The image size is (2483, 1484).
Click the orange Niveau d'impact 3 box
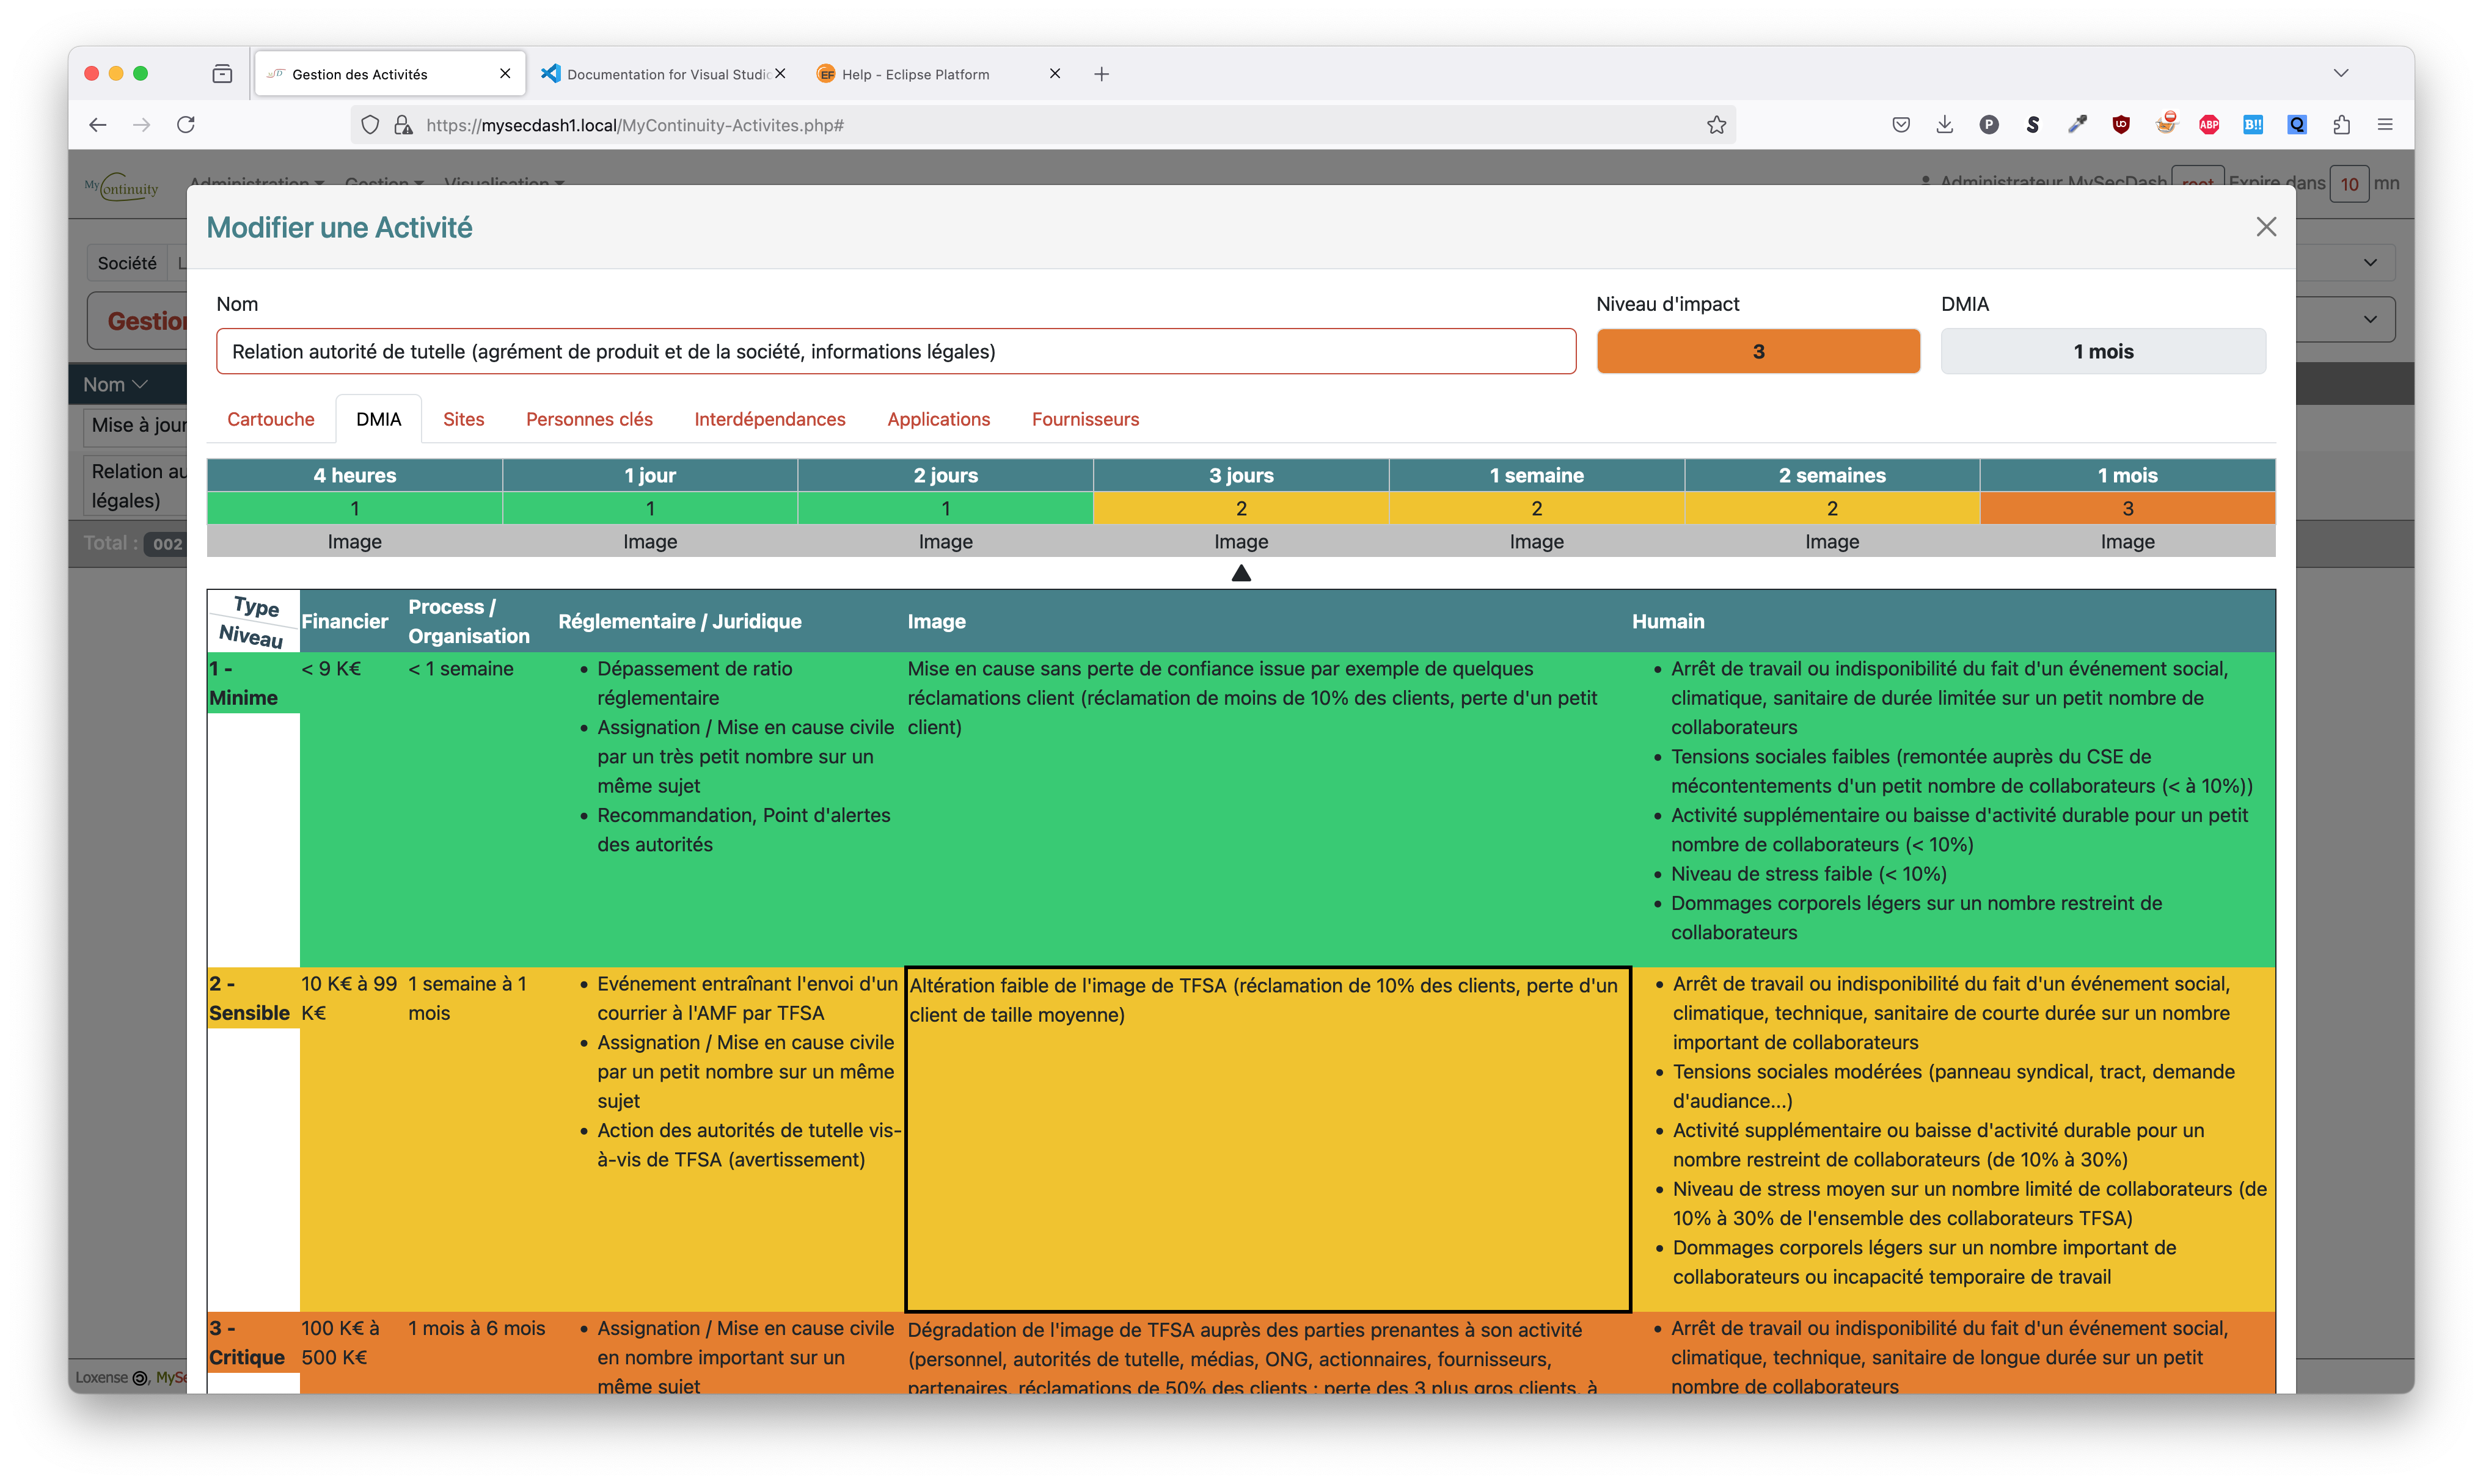[x=1758, y=351]
